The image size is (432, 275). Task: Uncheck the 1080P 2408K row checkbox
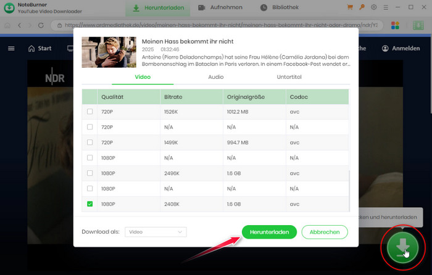tap(90, 204)
